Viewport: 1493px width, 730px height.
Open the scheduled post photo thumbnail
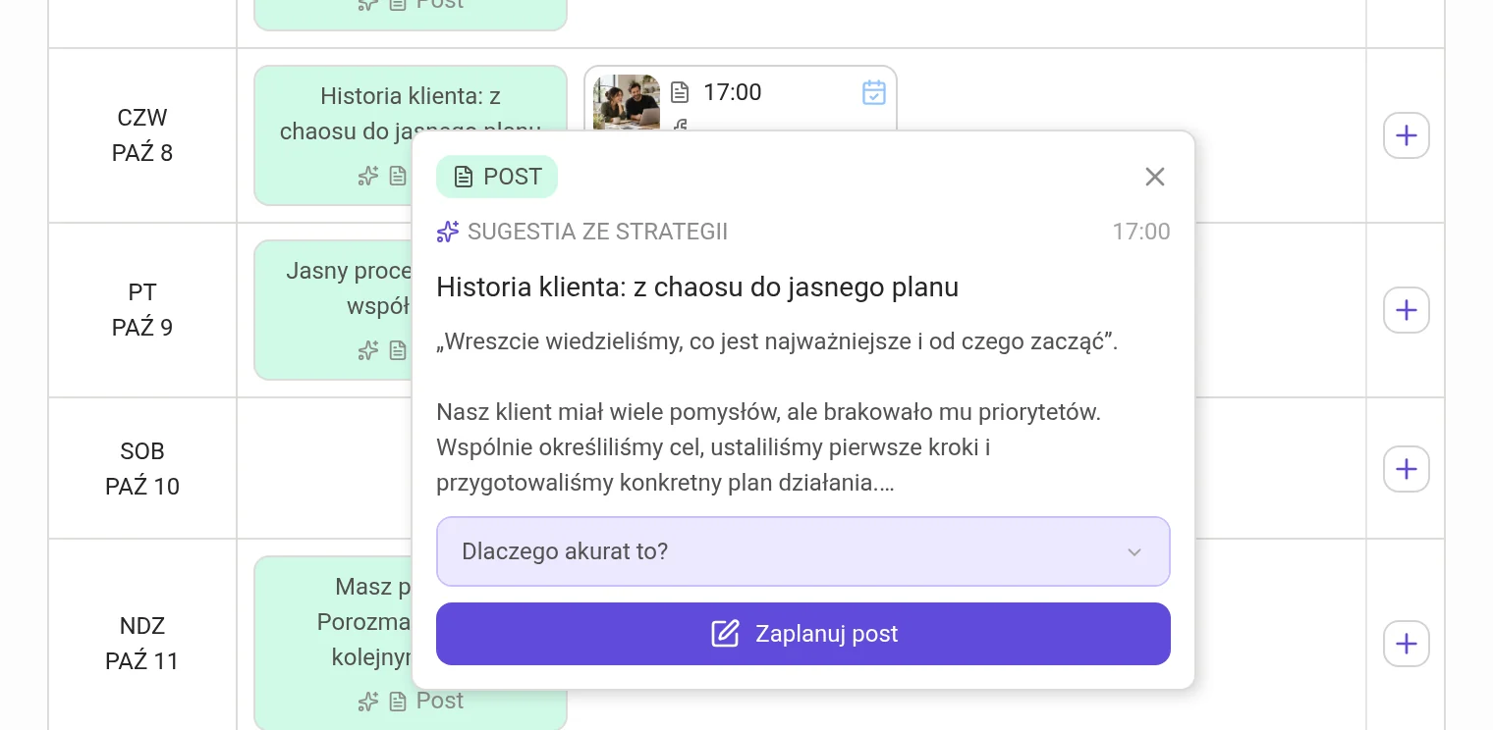click(x=627, y=102)
